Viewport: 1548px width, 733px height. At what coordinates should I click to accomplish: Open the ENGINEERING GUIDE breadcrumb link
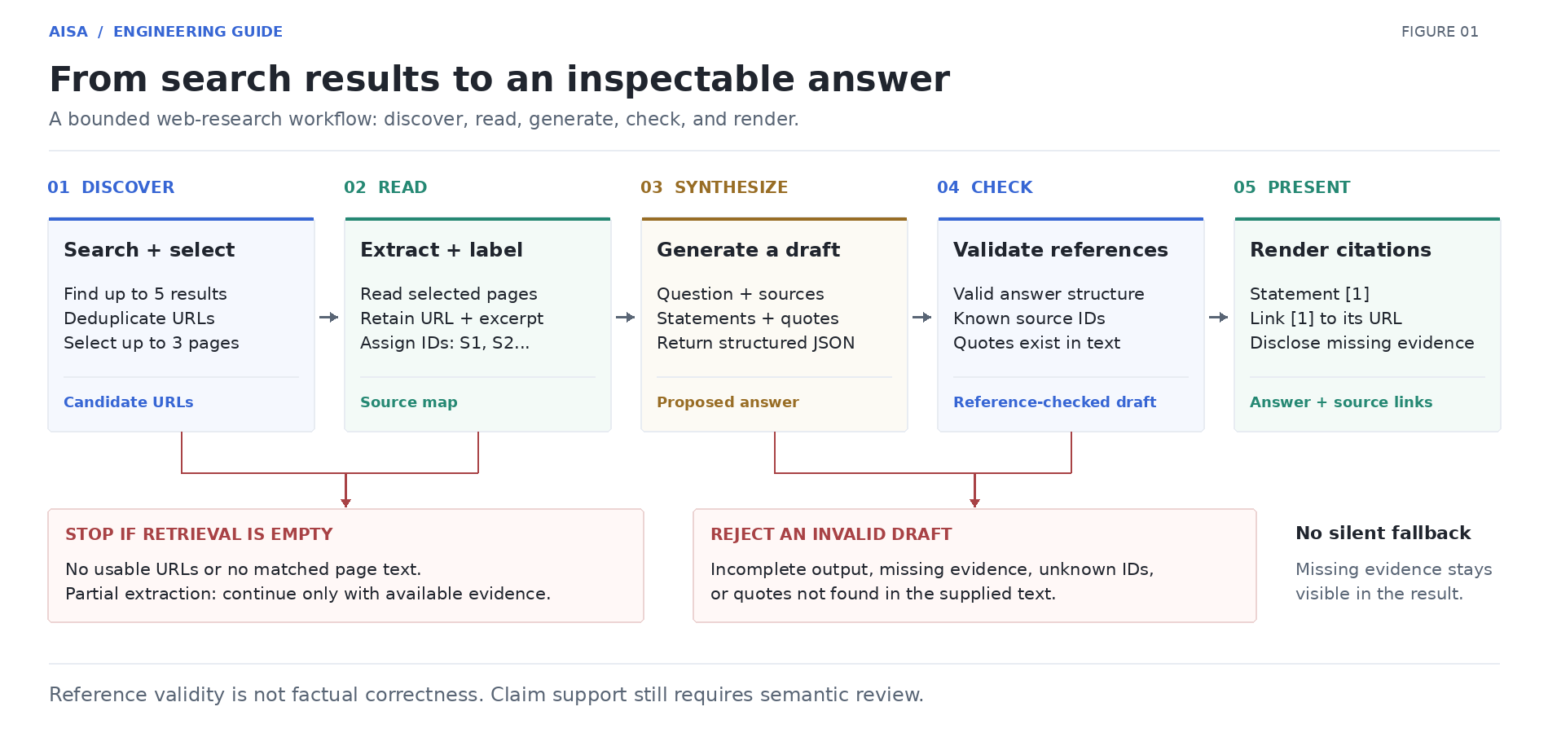(198, 32)
